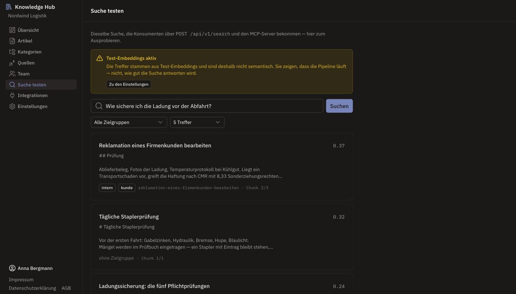
Task: Click the Knowledge Hub title
Action: pyautogui.click(x=35, y=7)
